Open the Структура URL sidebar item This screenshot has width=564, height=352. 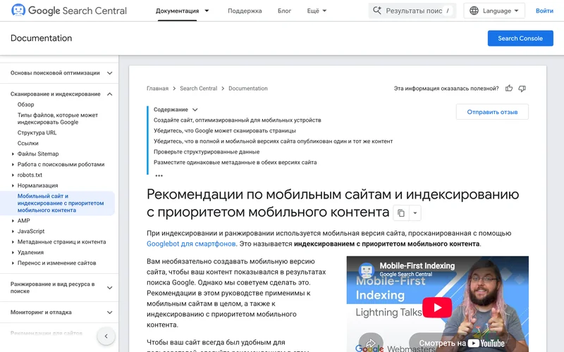tap(37, 132)
